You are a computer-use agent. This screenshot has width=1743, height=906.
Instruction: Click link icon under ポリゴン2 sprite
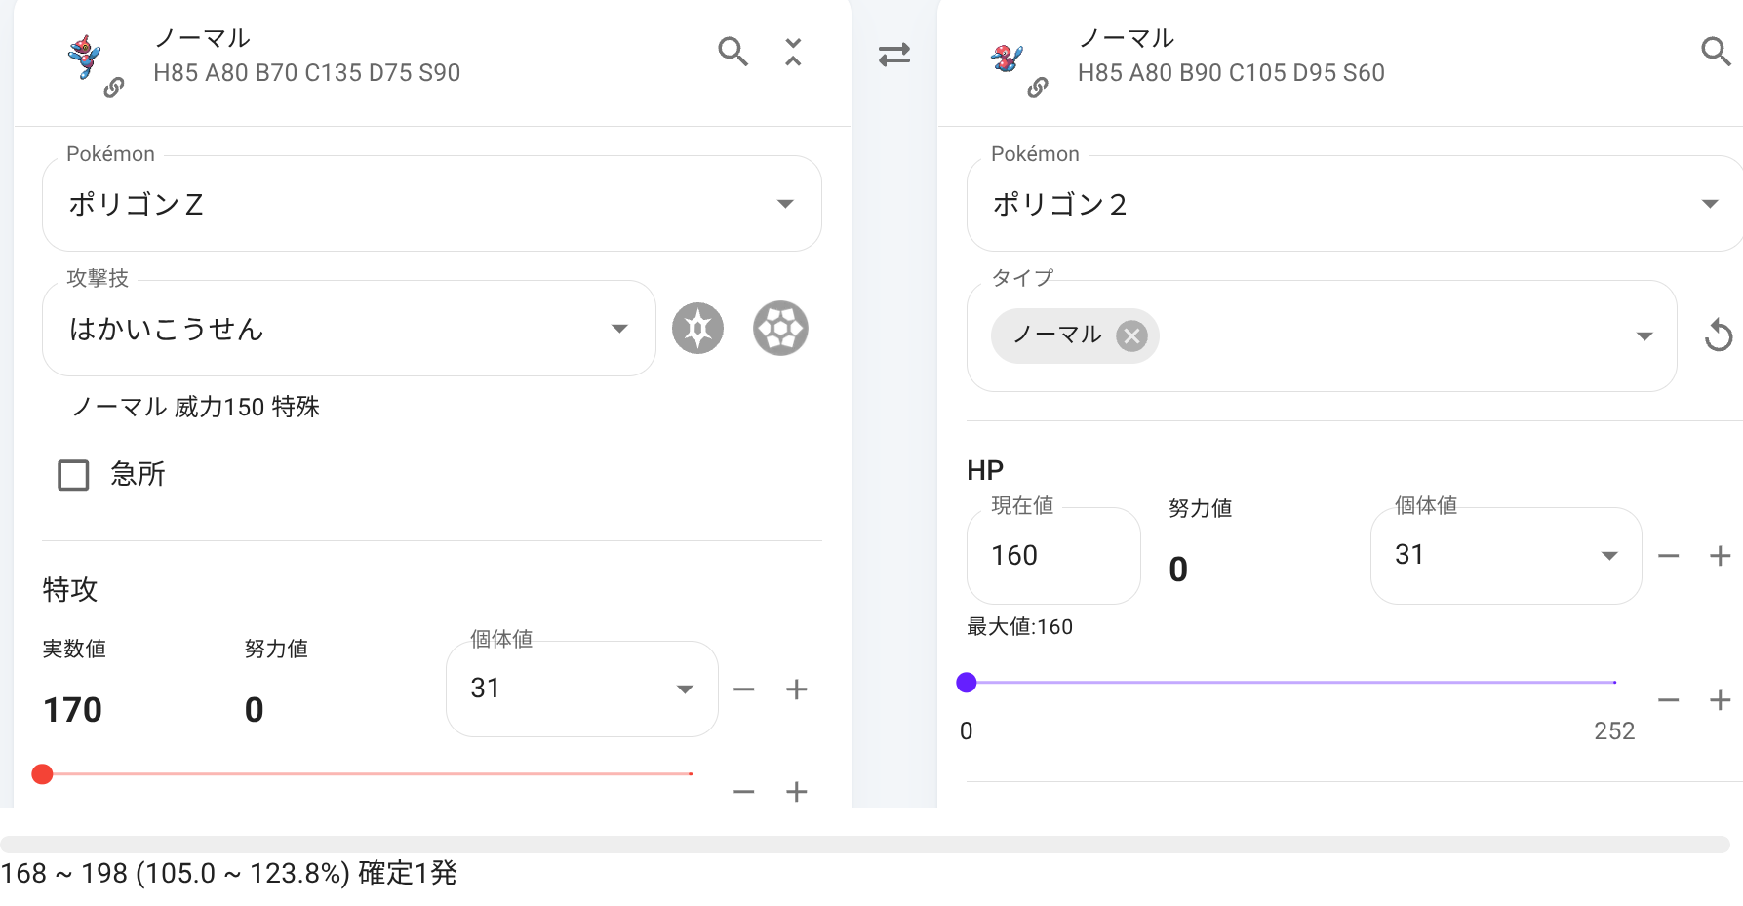coord(1038,88)
